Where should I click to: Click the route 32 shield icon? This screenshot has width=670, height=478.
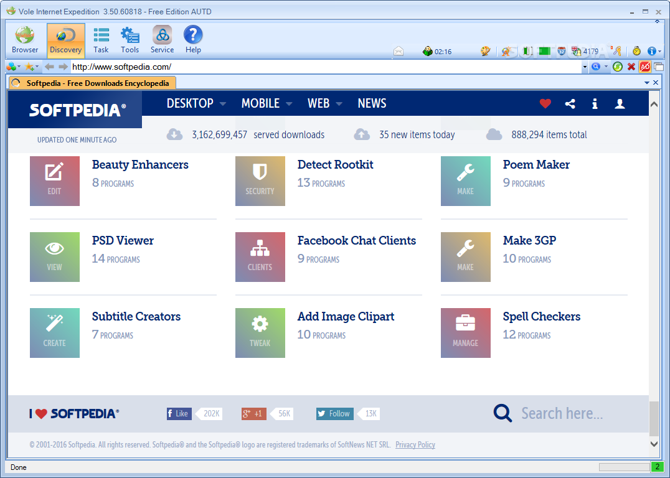pyautogui.click(x=562, y=52)
